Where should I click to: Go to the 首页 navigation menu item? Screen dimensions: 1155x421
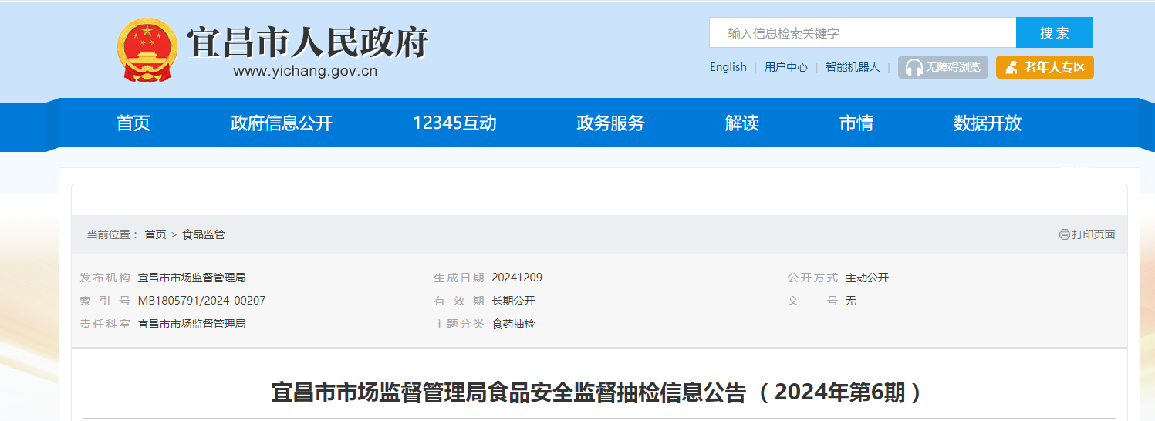pos(133,123)
